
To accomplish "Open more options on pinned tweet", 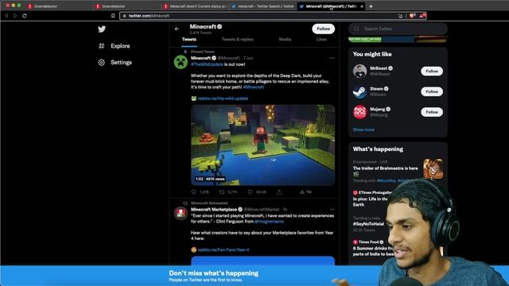I will click(x=332, y=58).
